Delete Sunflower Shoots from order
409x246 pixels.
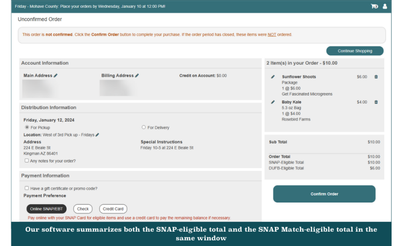click(376, 77)
